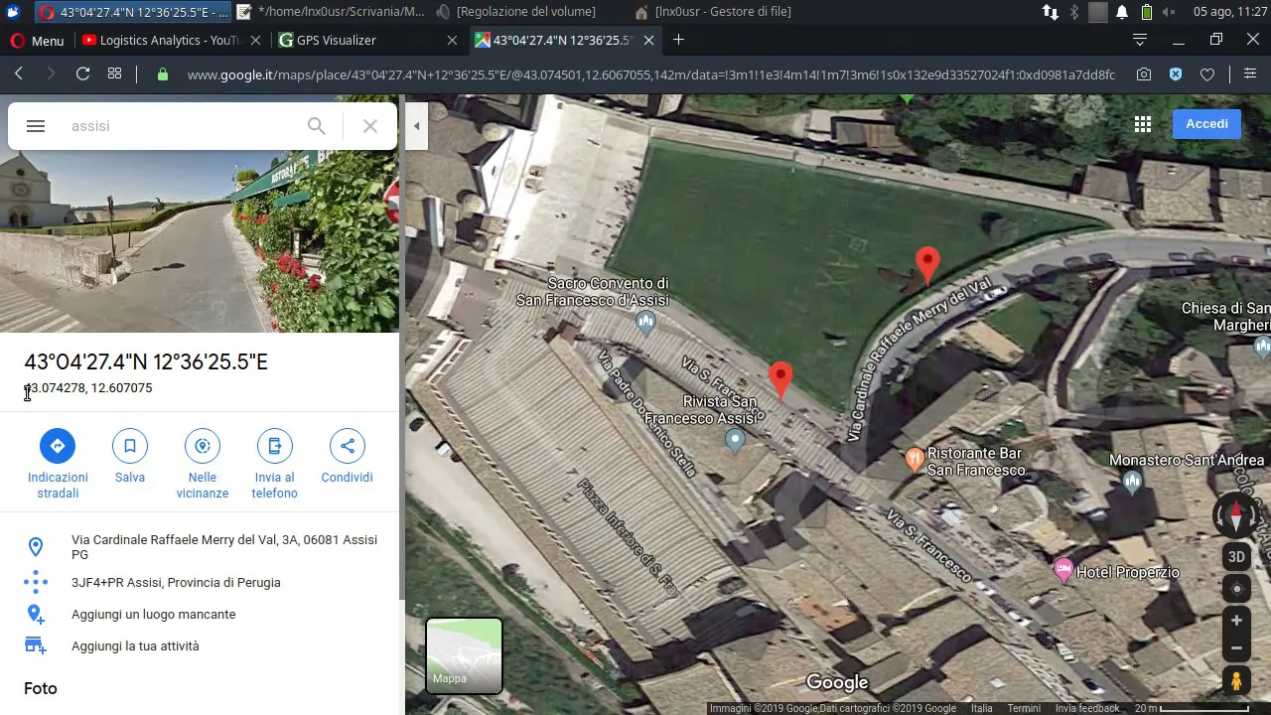Open the speed dial start page
The height and width of the screenshot is (715, 1271).
tap(114, 74)
